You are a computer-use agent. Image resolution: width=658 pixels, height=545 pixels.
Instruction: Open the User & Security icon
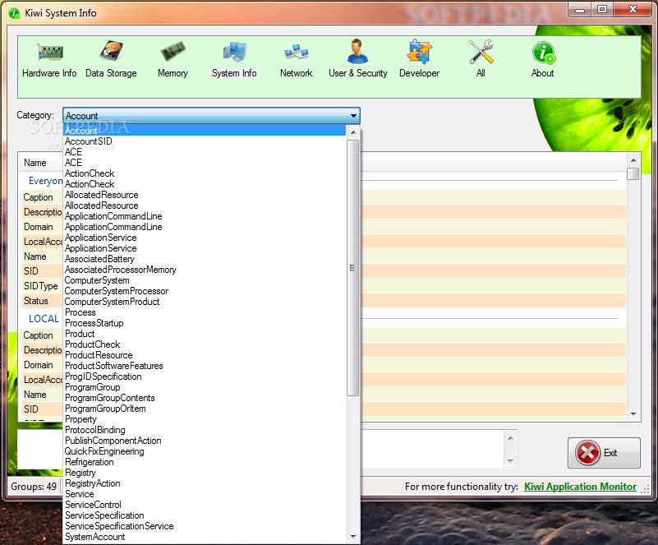pyautogui.click(x=357, y=52)
